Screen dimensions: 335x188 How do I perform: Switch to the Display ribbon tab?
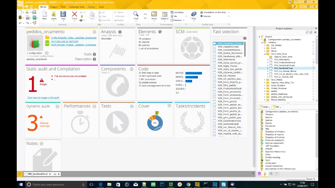tap(92, 7)
